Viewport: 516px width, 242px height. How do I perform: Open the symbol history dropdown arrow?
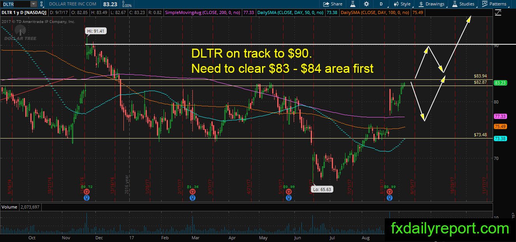point(33,4)
